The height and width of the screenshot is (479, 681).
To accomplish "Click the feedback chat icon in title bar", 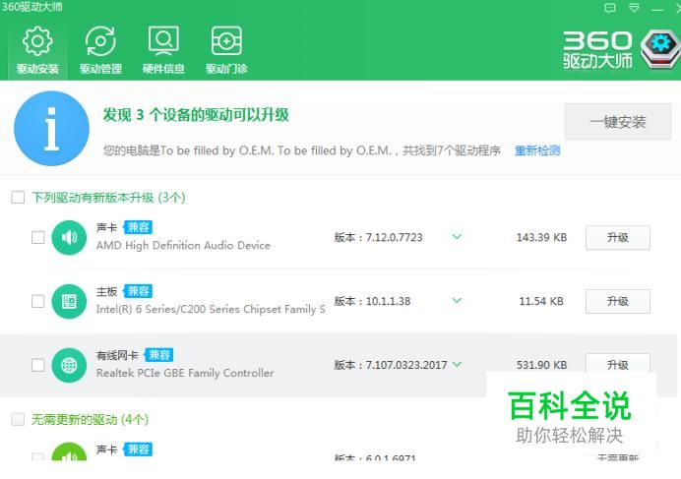I will click(610, 8).
